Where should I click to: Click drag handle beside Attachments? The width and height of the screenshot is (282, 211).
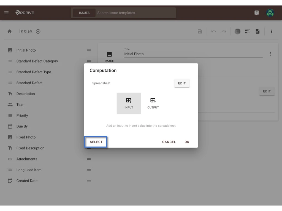coord(89,159)
